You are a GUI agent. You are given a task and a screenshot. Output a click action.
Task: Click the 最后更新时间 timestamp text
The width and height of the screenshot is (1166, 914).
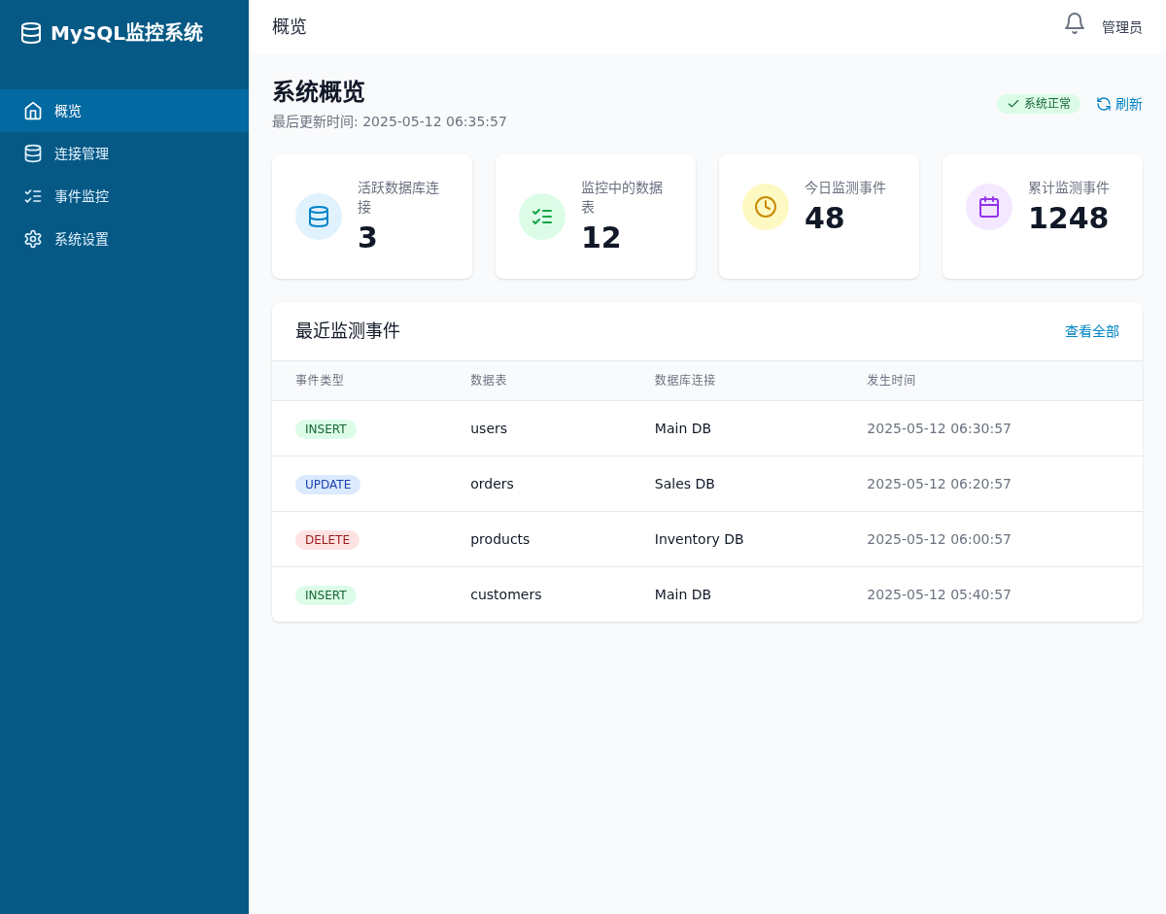[390, 122]
